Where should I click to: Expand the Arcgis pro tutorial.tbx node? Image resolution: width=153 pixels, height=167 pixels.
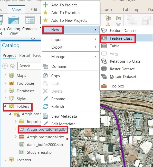point(16,137)
